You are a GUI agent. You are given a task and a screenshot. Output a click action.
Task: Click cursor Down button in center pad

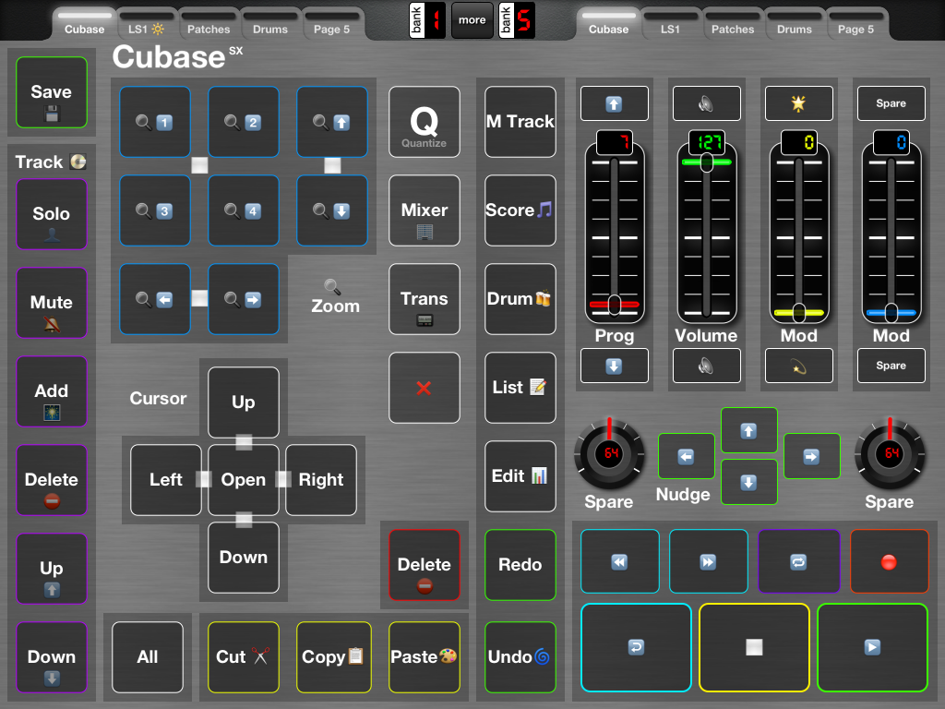(x=244, y=558)
